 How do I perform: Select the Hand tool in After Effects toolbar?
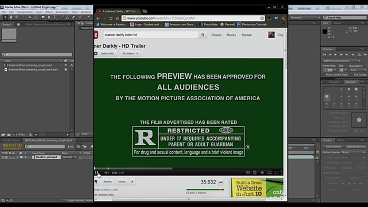[11, 17]
